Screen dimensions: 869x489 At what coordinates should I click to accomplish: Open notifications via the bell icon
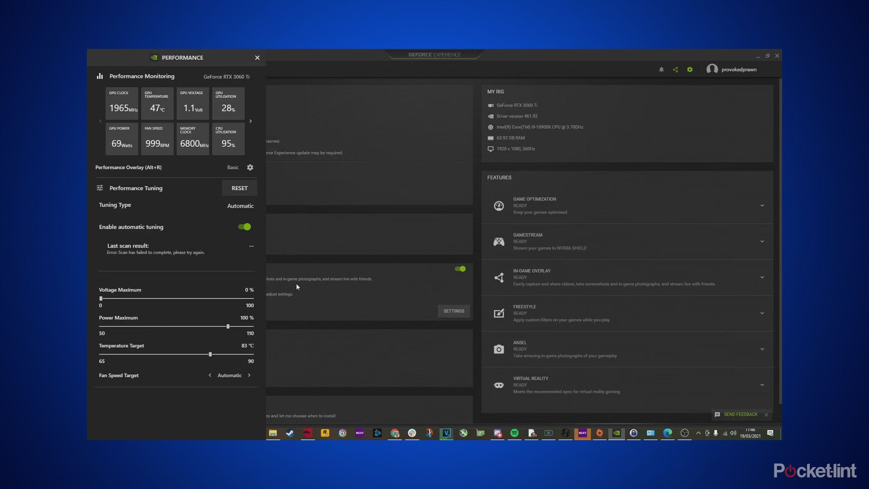tap(661, 69)
